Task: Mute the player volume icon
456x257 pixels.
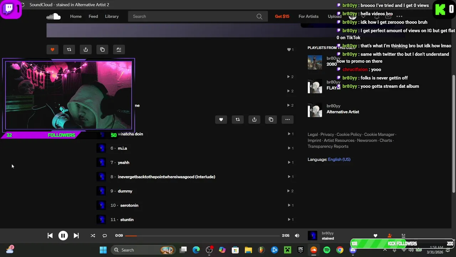Action: (297, 236)
